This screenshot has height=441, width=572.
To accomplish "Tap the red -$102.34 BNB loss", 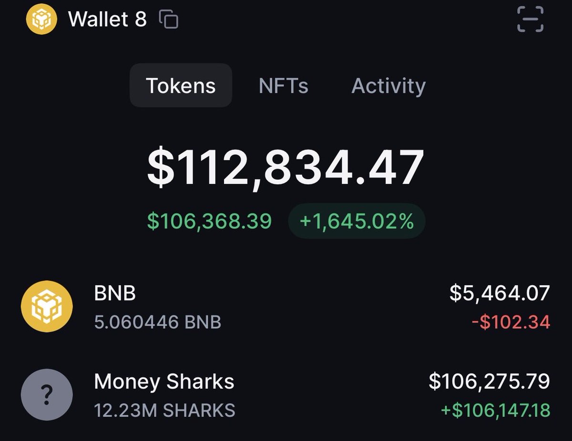I will point(511,322).
